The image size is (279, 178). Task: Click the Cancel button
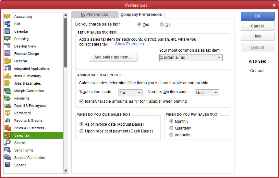(x=258, y=26)
